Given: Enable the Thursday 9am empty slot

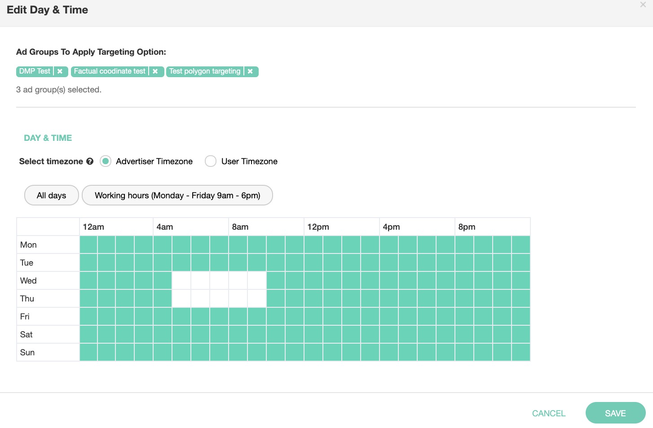Looking at the screenshot, I should tap(257, 299).
